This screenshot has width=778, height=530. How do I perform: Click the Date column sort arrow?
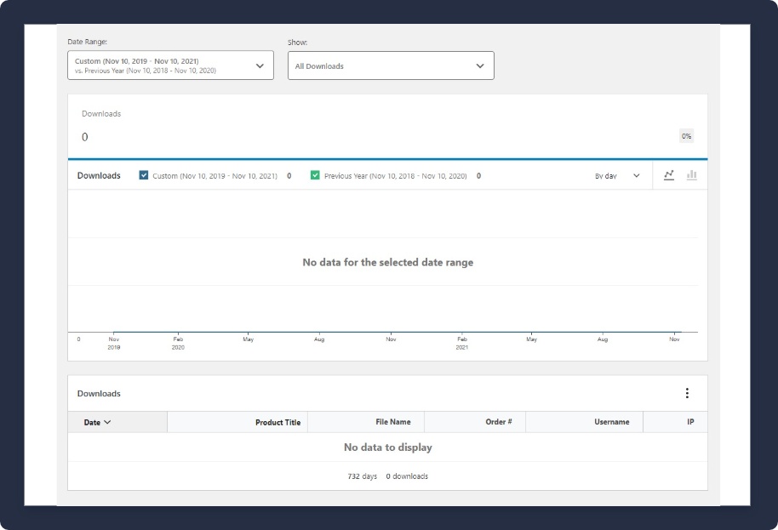click(107, 422)
